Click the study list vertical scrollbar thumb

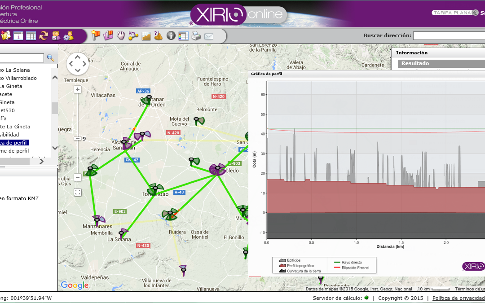(x=54, y=108)
